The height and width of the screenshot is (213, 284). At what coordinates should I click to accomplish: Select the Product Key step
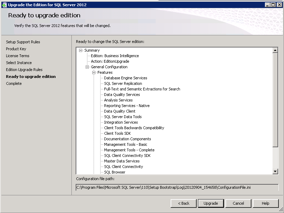tap(16, 49)
